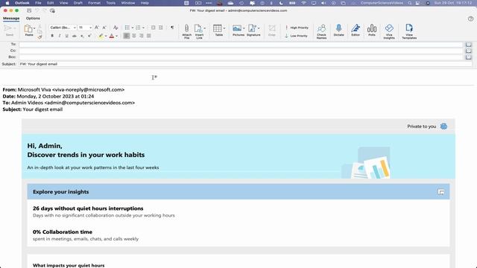This screenshot has width=477, height=268.
Task: Toggle Superscript formatting
Action: coord(89,36)
